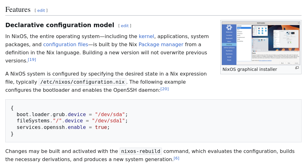Viewport: 305px width, 167px height.
Task: Click the "/dev/sda" string in the code block
Action: click(110, 114)
